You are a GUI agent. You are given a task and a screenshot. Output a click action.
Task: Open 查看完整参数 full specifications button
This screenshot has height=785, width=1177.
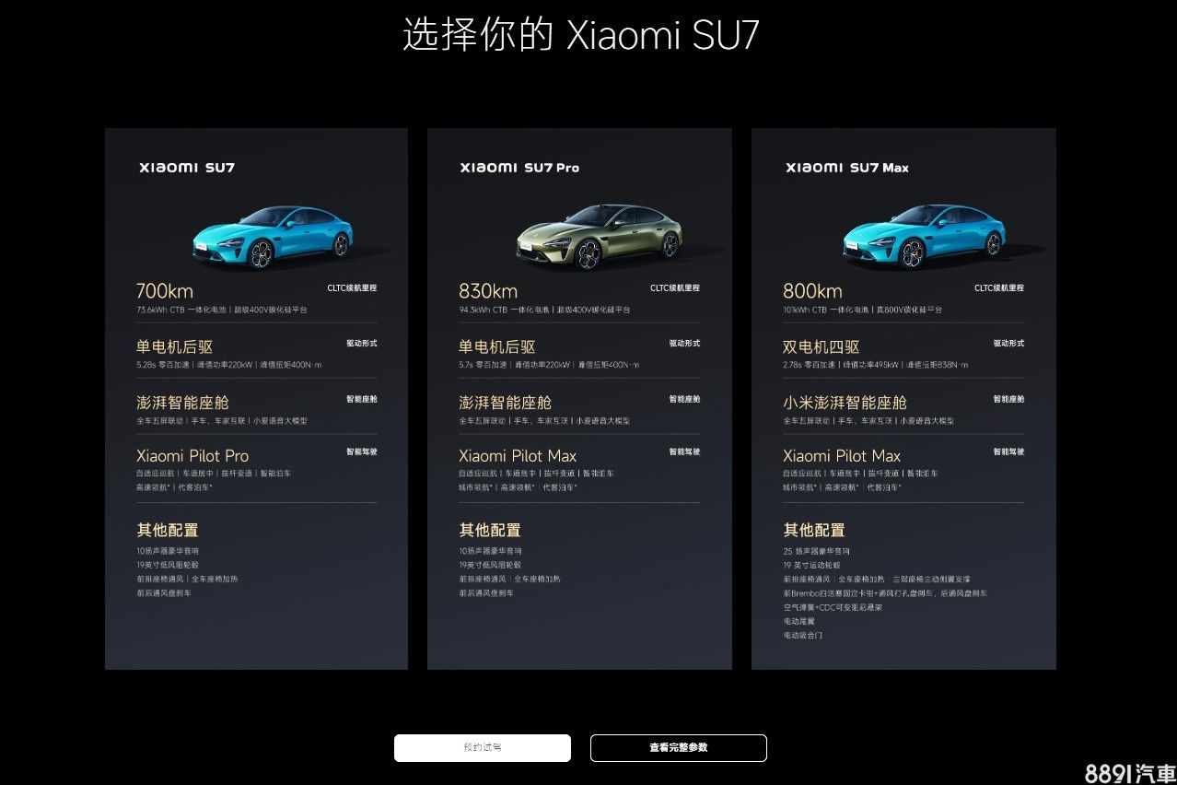click(x=679, y=748)
